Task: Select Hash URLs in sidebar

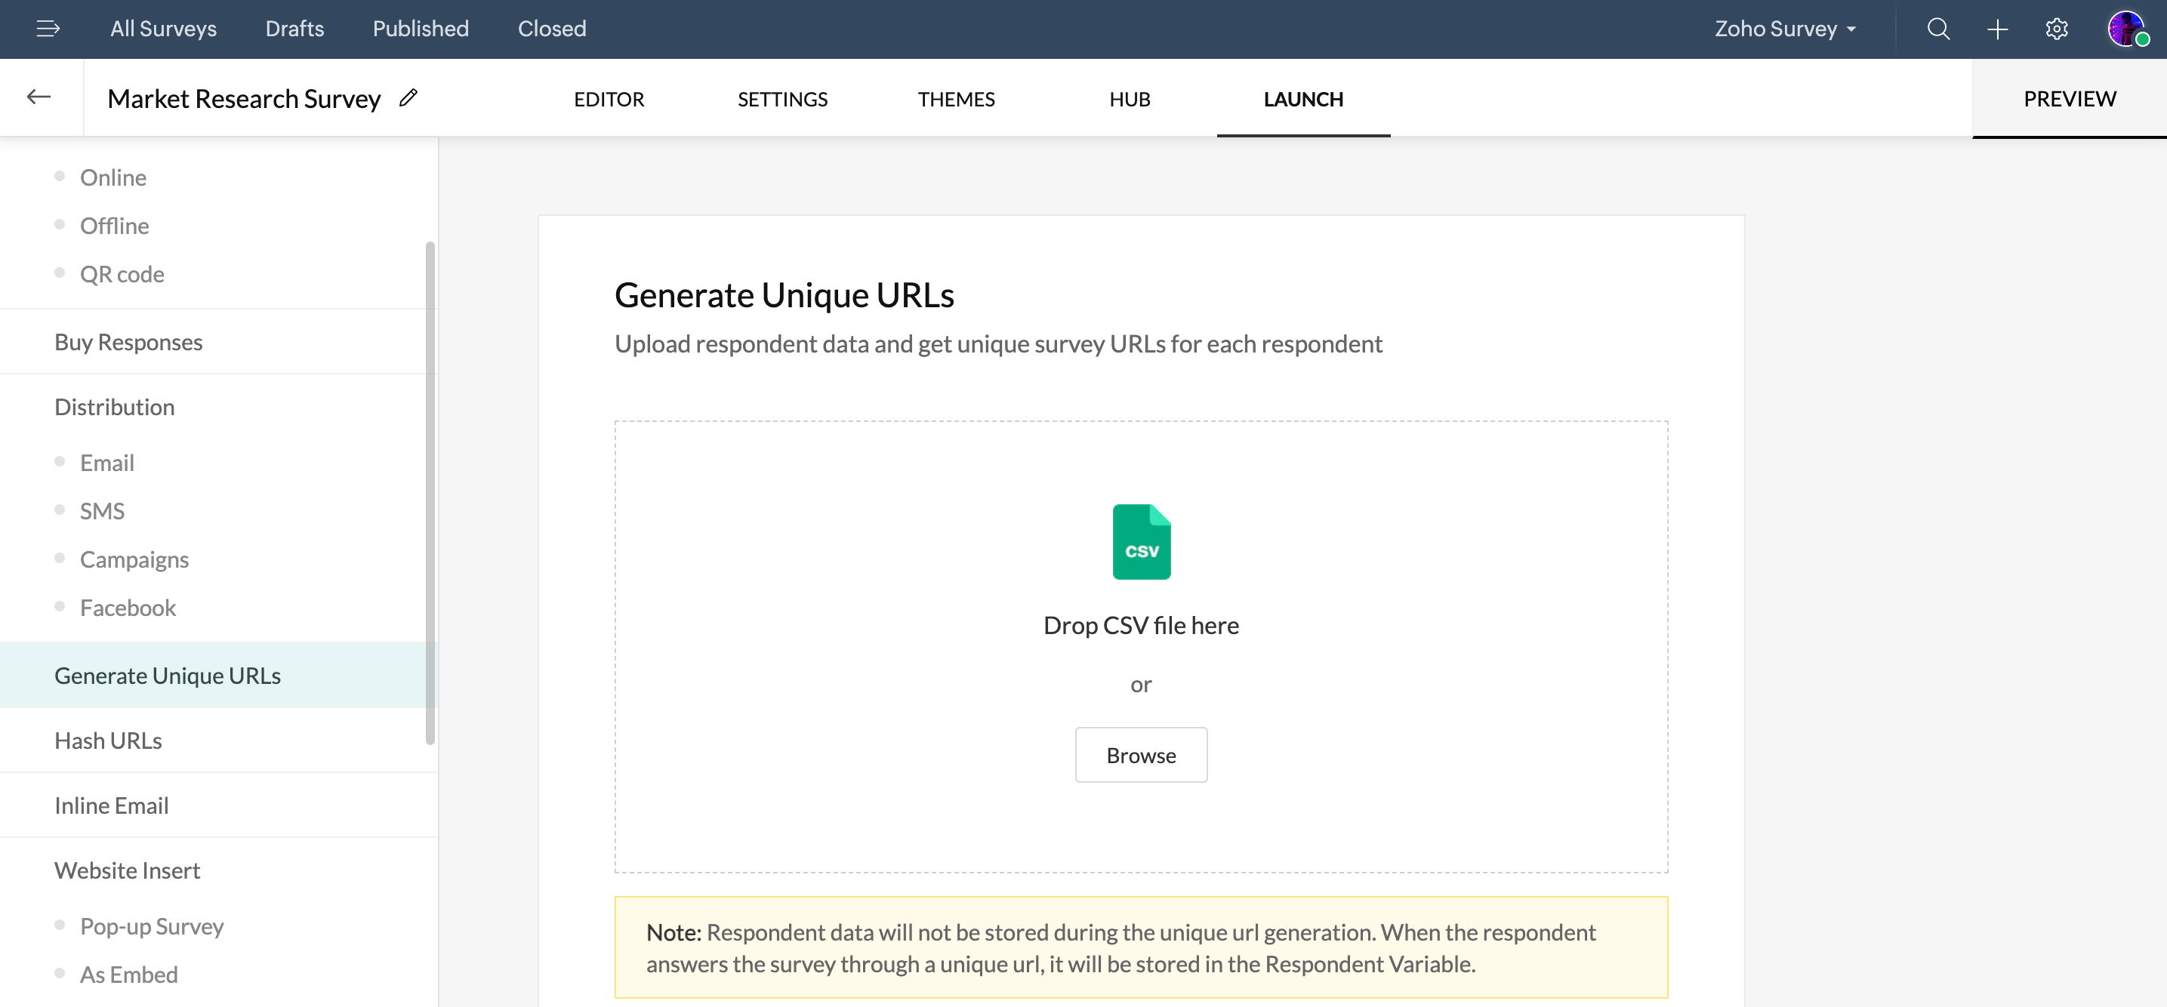Action: (x=108, y=741)
